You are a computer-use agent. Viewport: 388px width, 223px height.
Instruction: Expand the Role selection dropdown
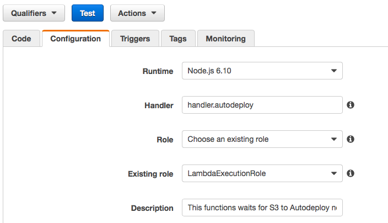262,139
